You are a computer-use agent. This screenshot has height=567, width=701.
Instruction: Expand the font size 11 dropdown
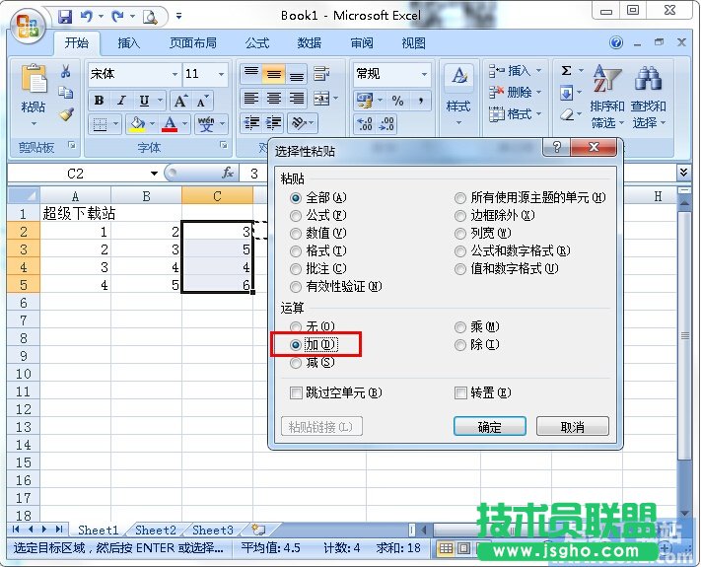[x=222, y=74]
